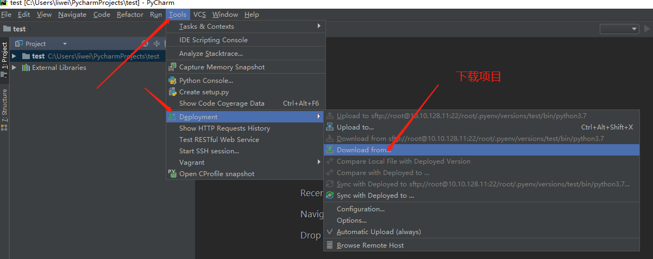Choose Test RESTful Web Service

click(246, 139)
